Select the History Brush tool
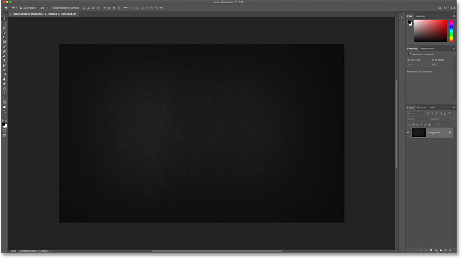 click(x=5, y=65)
